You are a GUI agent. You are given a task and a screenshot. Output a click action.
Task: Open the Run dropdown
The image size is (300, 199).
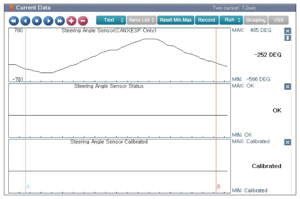(x=231, y=20)
